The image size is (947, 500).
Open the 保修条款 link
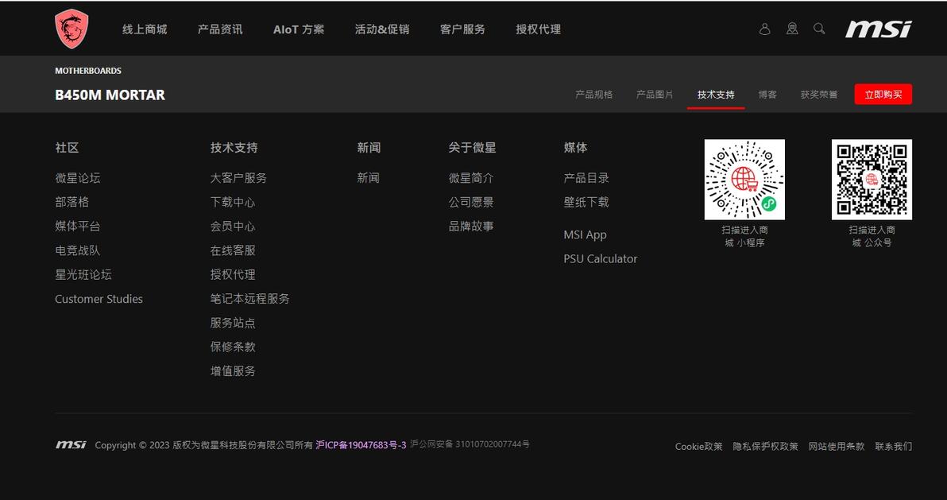pyautogui.click(x=233, y=347)
